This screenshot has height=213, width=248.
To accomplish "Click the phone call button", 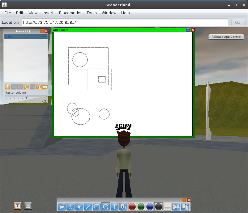I will pos(26,87).
